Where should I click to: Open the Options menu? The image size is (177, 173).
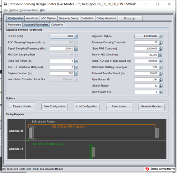click(14, 10)
